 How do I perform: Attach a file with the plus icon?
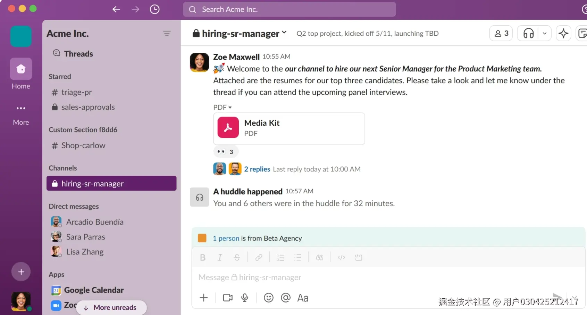pos(203,298)
